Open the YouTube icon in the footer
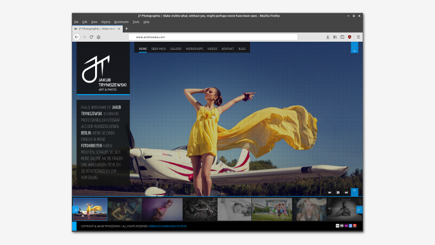Image resolution: width=435 pixels, height=245 pixels. click(355, 226)
